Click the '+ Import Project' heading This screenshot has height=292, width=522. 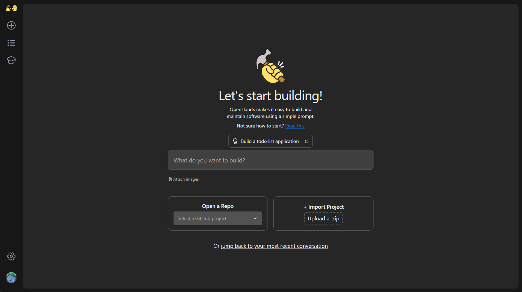[323, 207]
